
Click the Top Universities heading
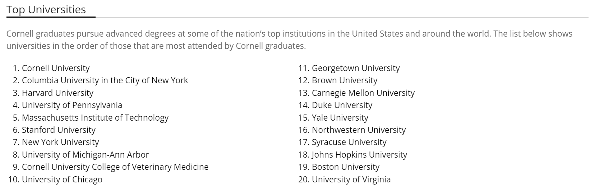(x=46, y=10)
